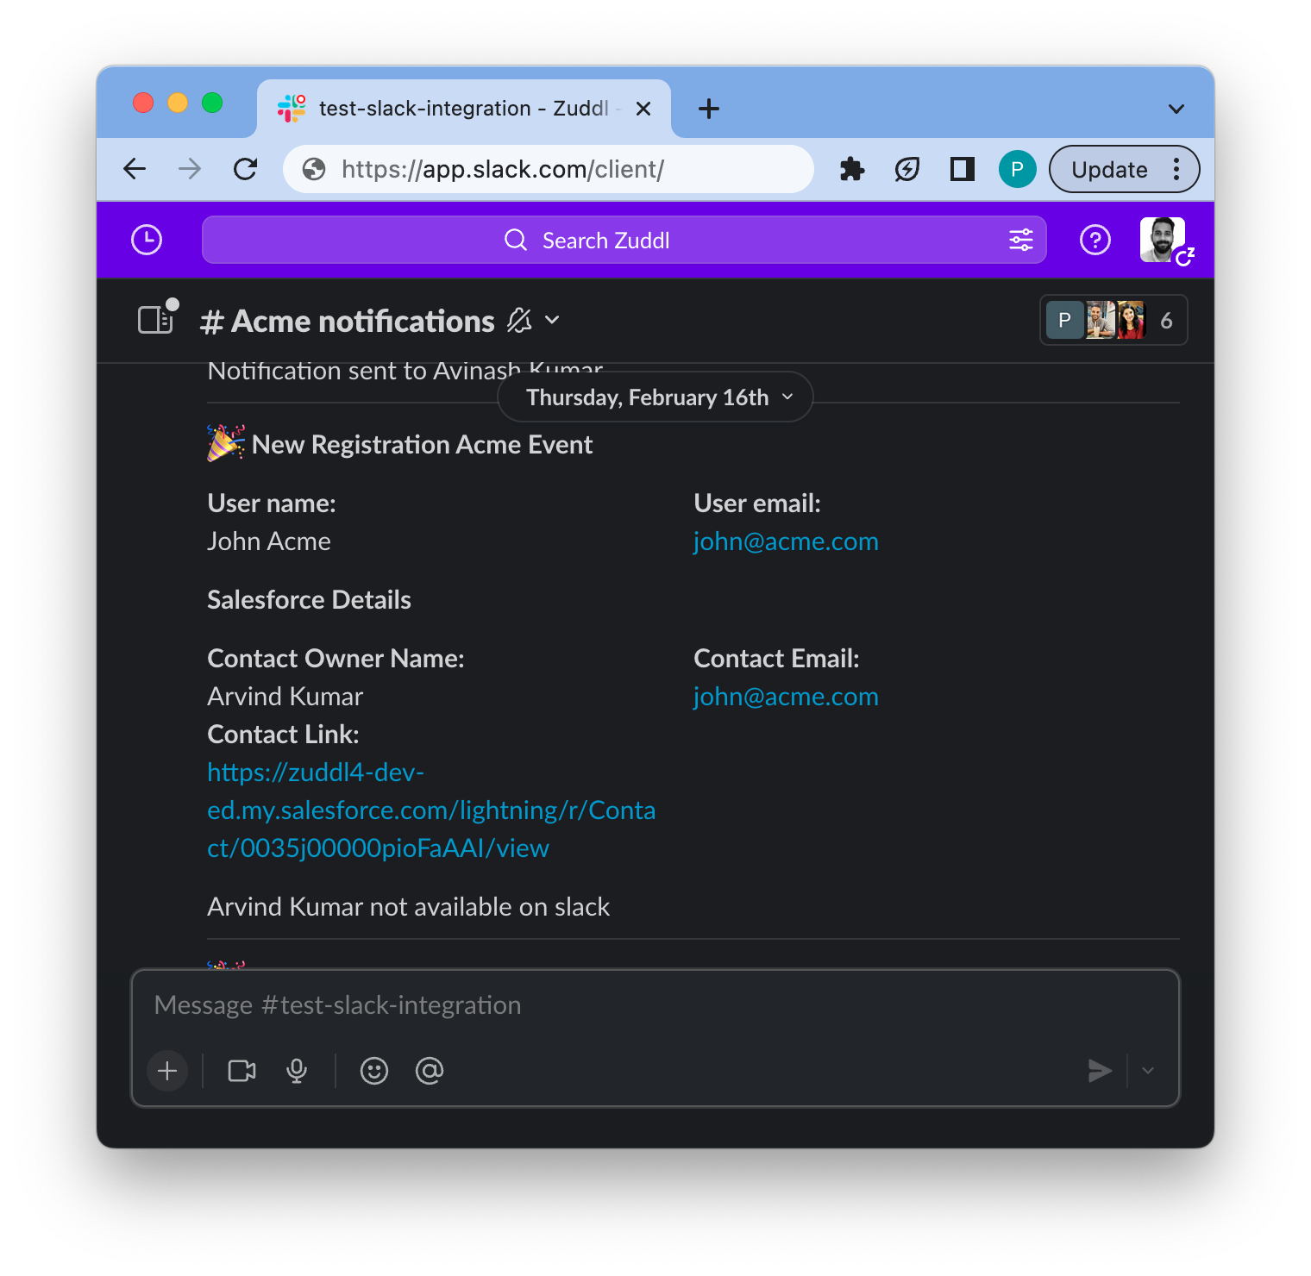The width and height of the screenshot is (1311, 1276).
Task: Open send options dropdown arrow
Action: click(1148, 1071)
